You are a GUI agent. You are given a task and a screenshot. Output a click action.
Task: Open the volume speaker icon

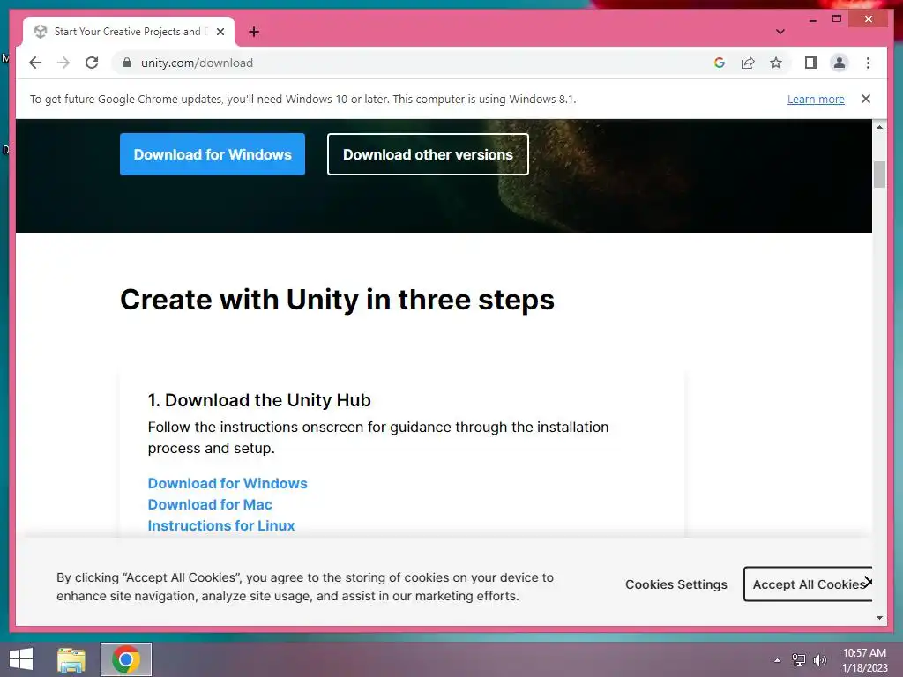click(x=819, y=660)
